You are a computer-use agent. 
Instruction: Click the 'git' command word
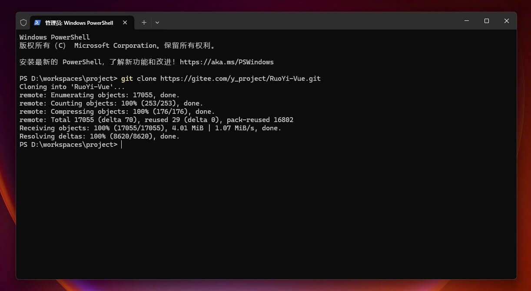coord(127,79)
